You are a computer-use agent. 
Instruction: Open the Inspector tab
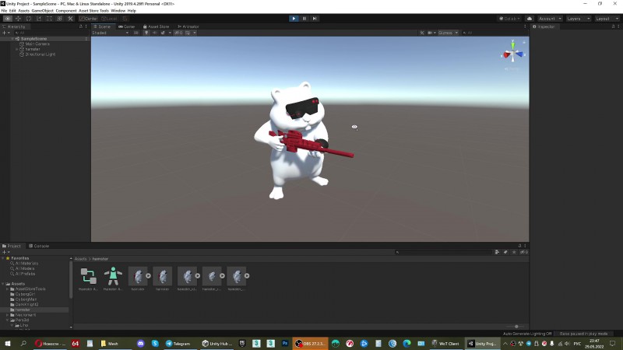[x=544, y=26]
